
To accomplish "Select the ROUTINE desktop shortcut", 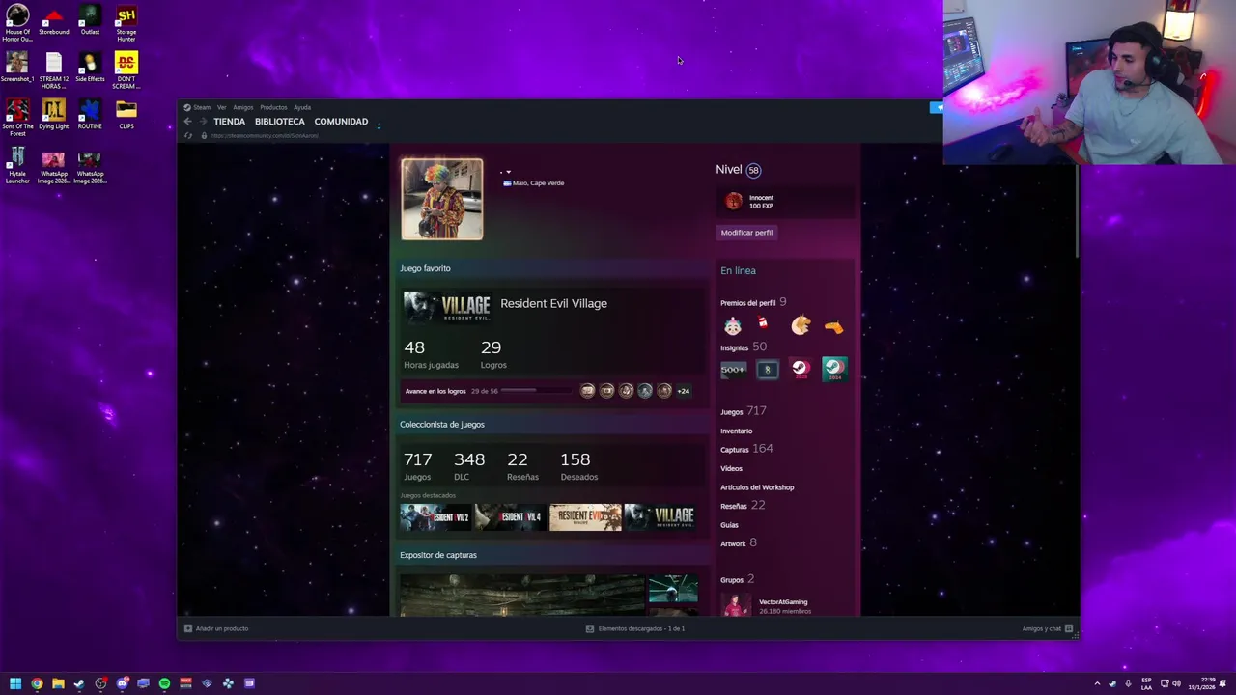I will click(x=90, y=115).
